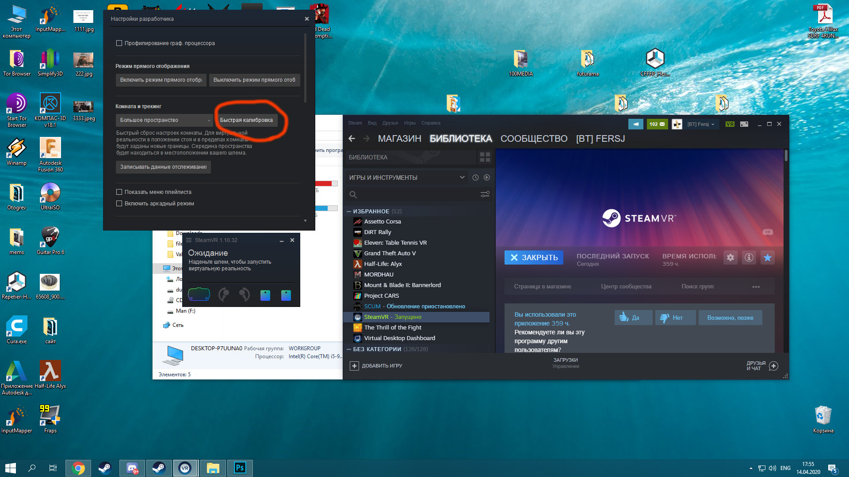
Task: Open the Магазин tab in Steam
Action: [x=399, y=139]
